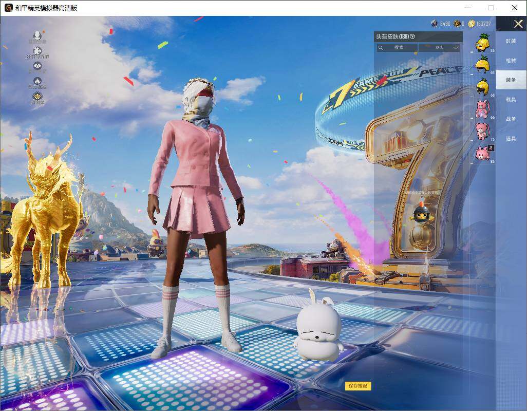Toggle the eye visibility icon
The height and width of the screenshot is (411, 527).
pos(37,67)
